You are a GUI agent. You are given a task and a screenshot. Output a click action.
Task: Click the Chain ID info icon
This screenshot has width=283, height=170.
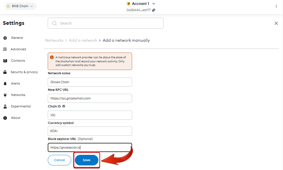coord(64,106)
